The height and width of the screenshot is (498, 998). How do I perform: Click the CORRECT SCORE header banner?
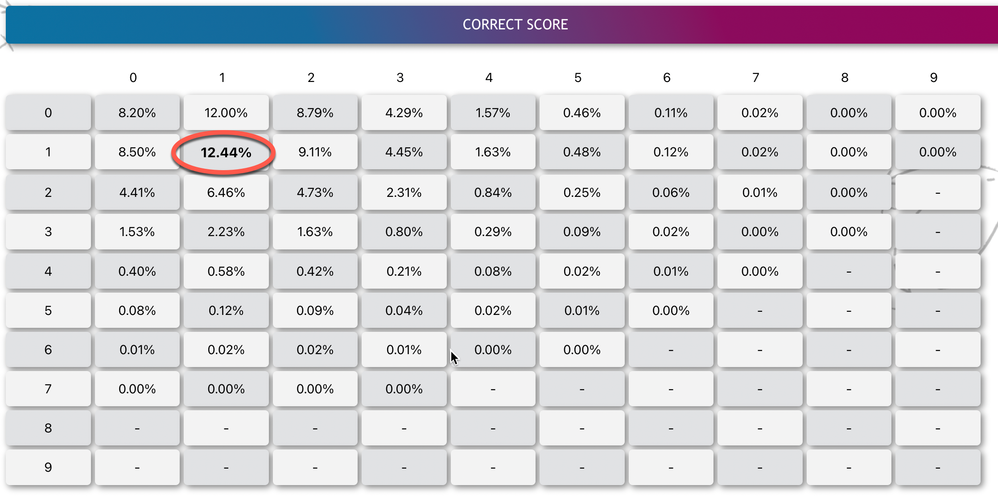coord(502,24)
